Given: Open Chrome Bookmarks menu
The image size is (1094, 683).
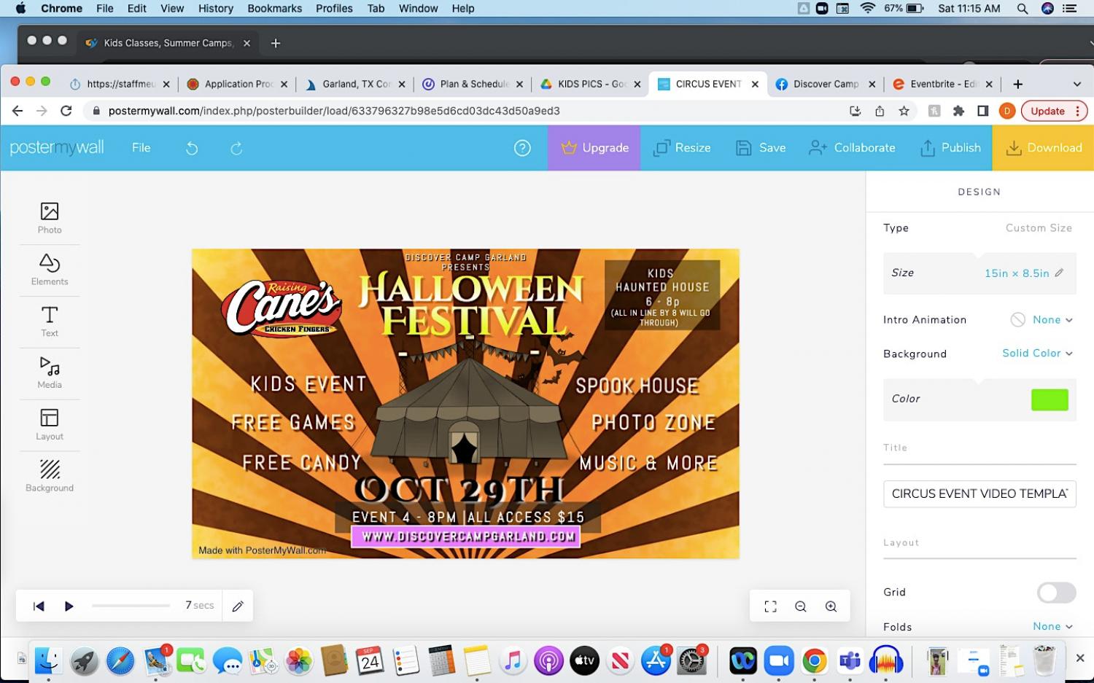Looking at the screenshot, I should click(274, 8).
